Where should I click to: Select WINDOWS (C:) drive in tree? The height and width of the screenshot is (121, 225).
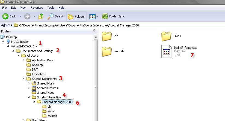(x=26, y=46)
